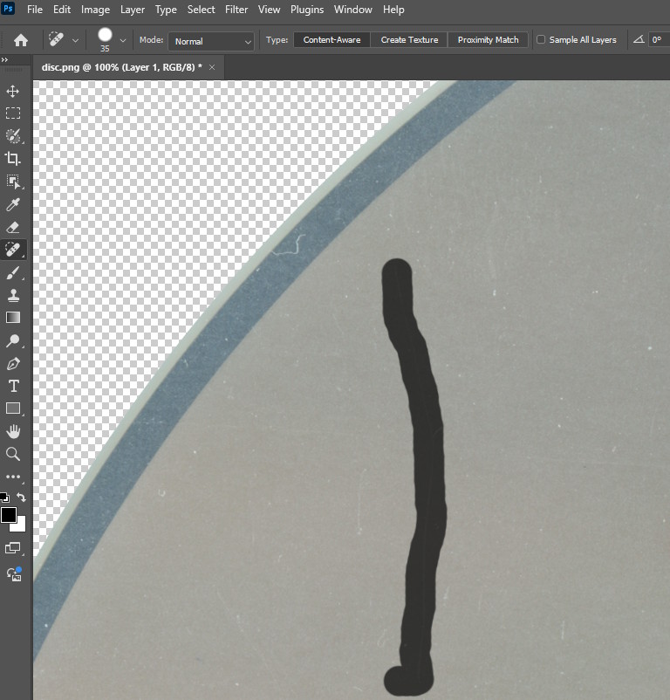
Task: Select the Hand tool
Action: pyautogui.click(x=13, y=431)
